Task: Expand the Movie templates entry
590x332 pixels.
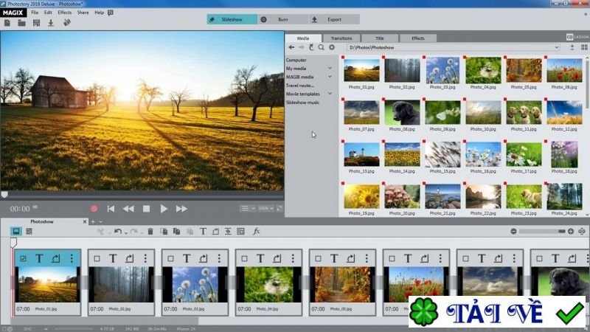Action: click(x=330, y=94)
